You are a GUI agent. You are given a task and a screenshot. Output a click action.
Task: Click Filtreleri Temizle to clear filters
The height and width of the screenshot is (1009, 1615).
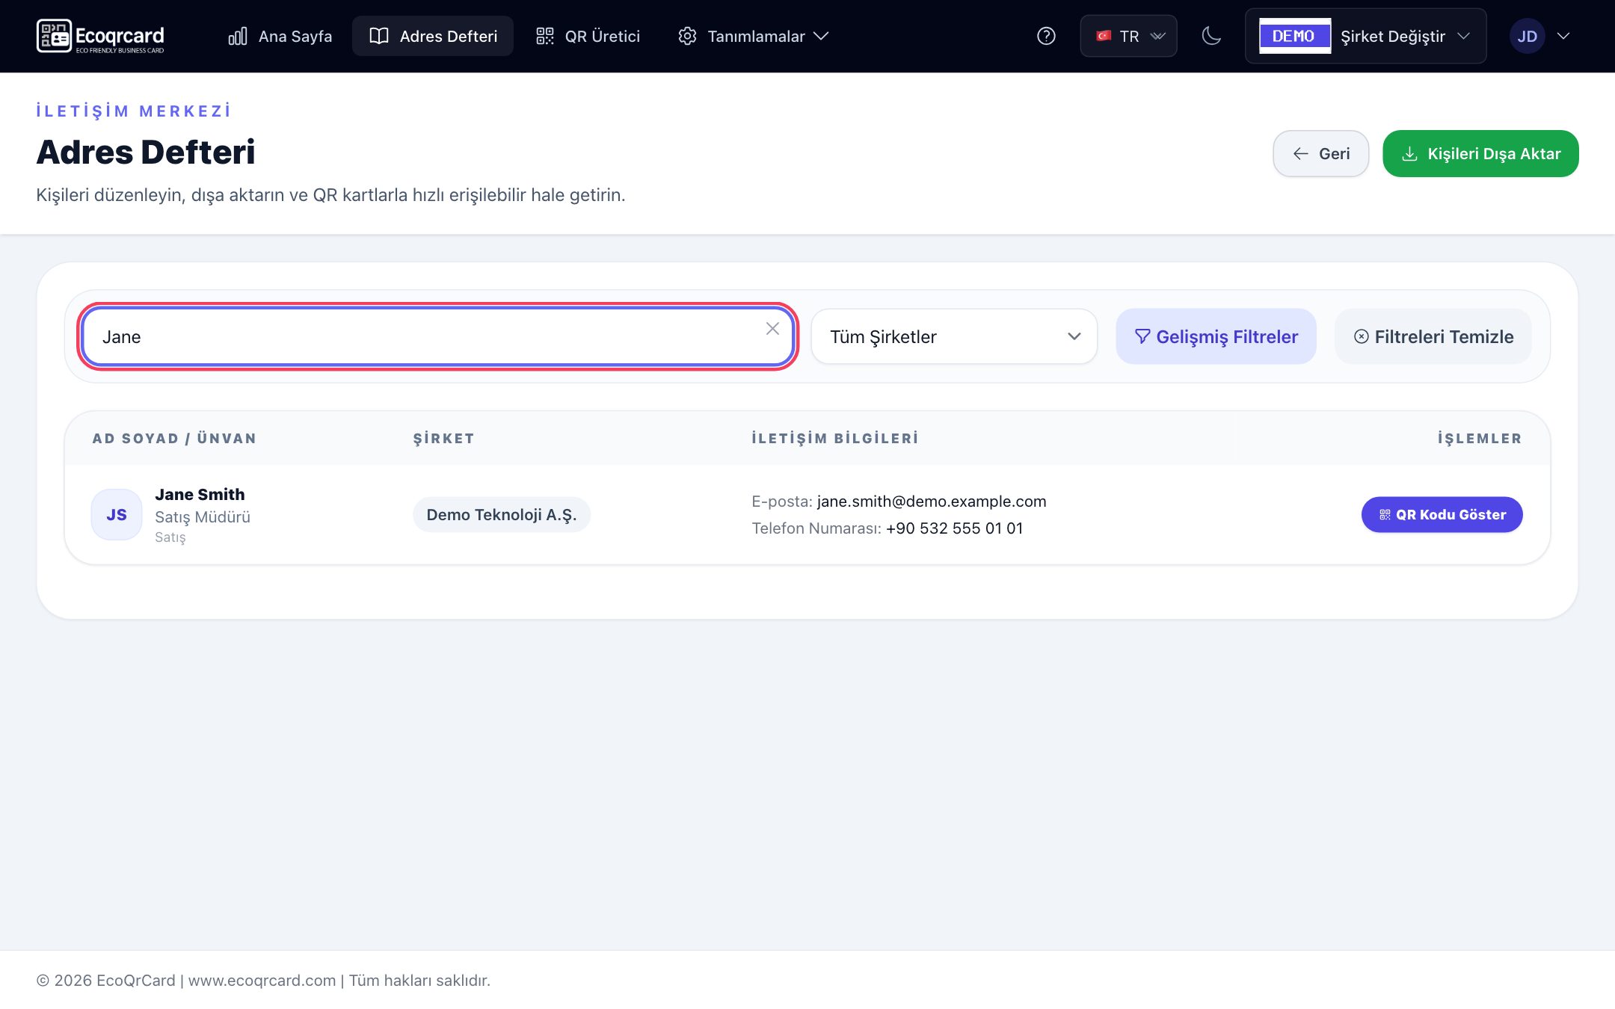tap(1433, 336)
